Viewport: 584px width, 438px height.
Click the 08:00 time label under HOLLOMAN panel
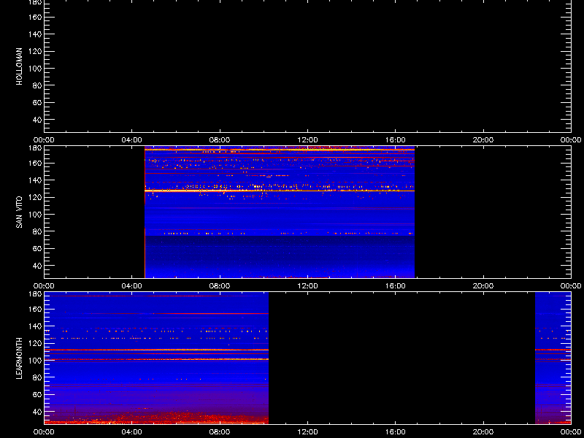tap(220, 140)
